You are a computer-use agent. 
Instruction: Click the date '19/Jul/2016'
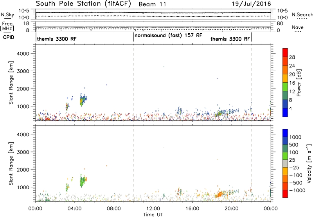pos(251,4)
